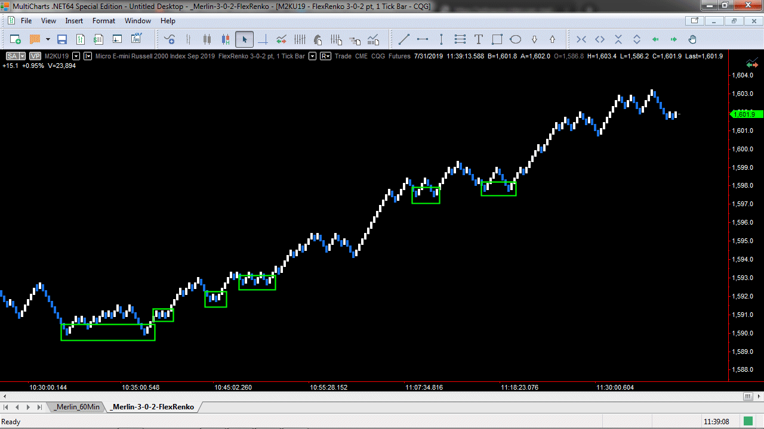Go to the previous workspace tab arrow
The image size is (764, 429).
pos(18,407)
